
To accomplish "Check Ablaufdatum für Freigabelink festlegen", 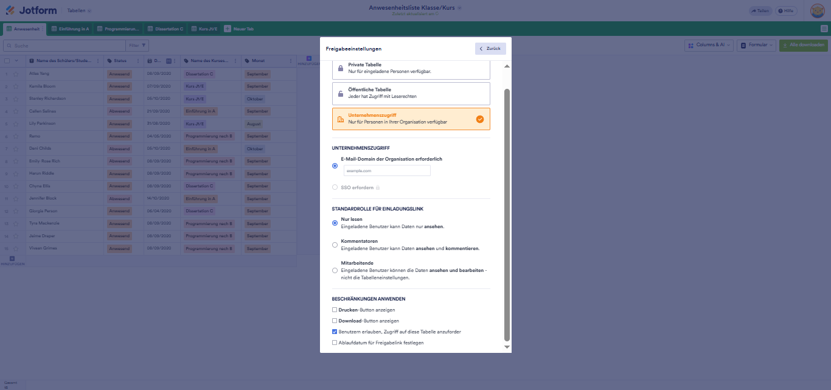I will (x=335, y=343).
